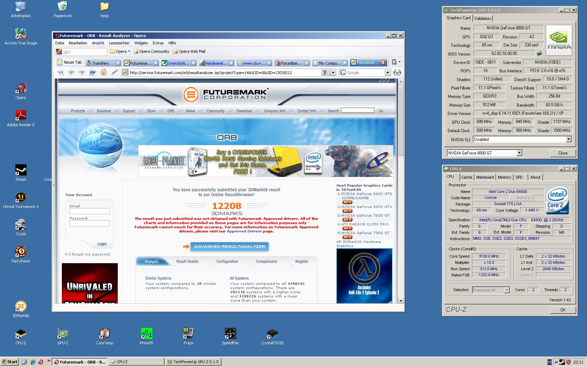
Task: Go back one page in Opera
Action: click(71, 72)
